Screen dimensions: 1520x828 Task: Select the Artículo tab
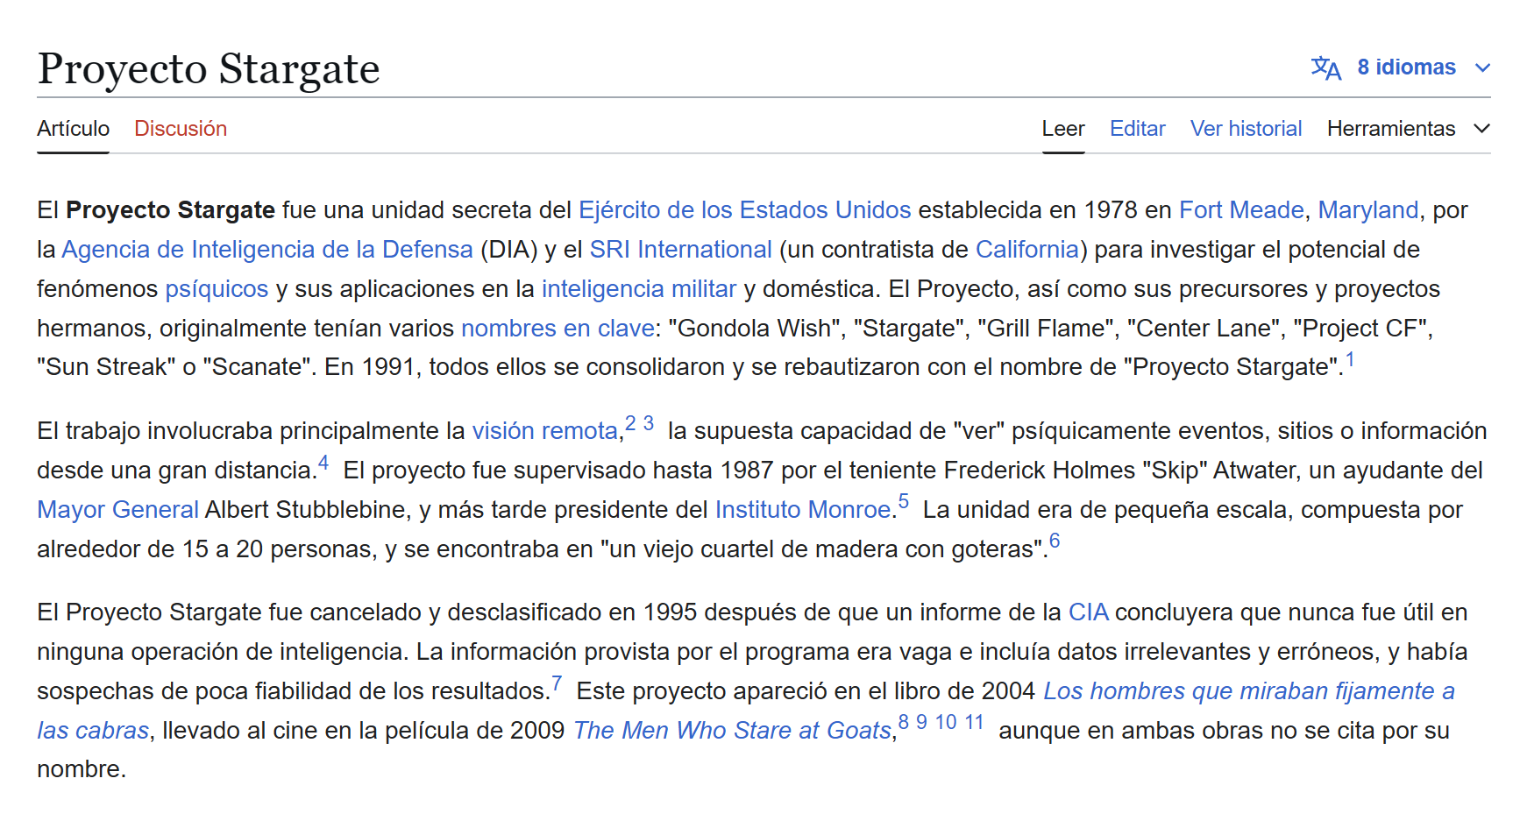click(x=74, y=129)
